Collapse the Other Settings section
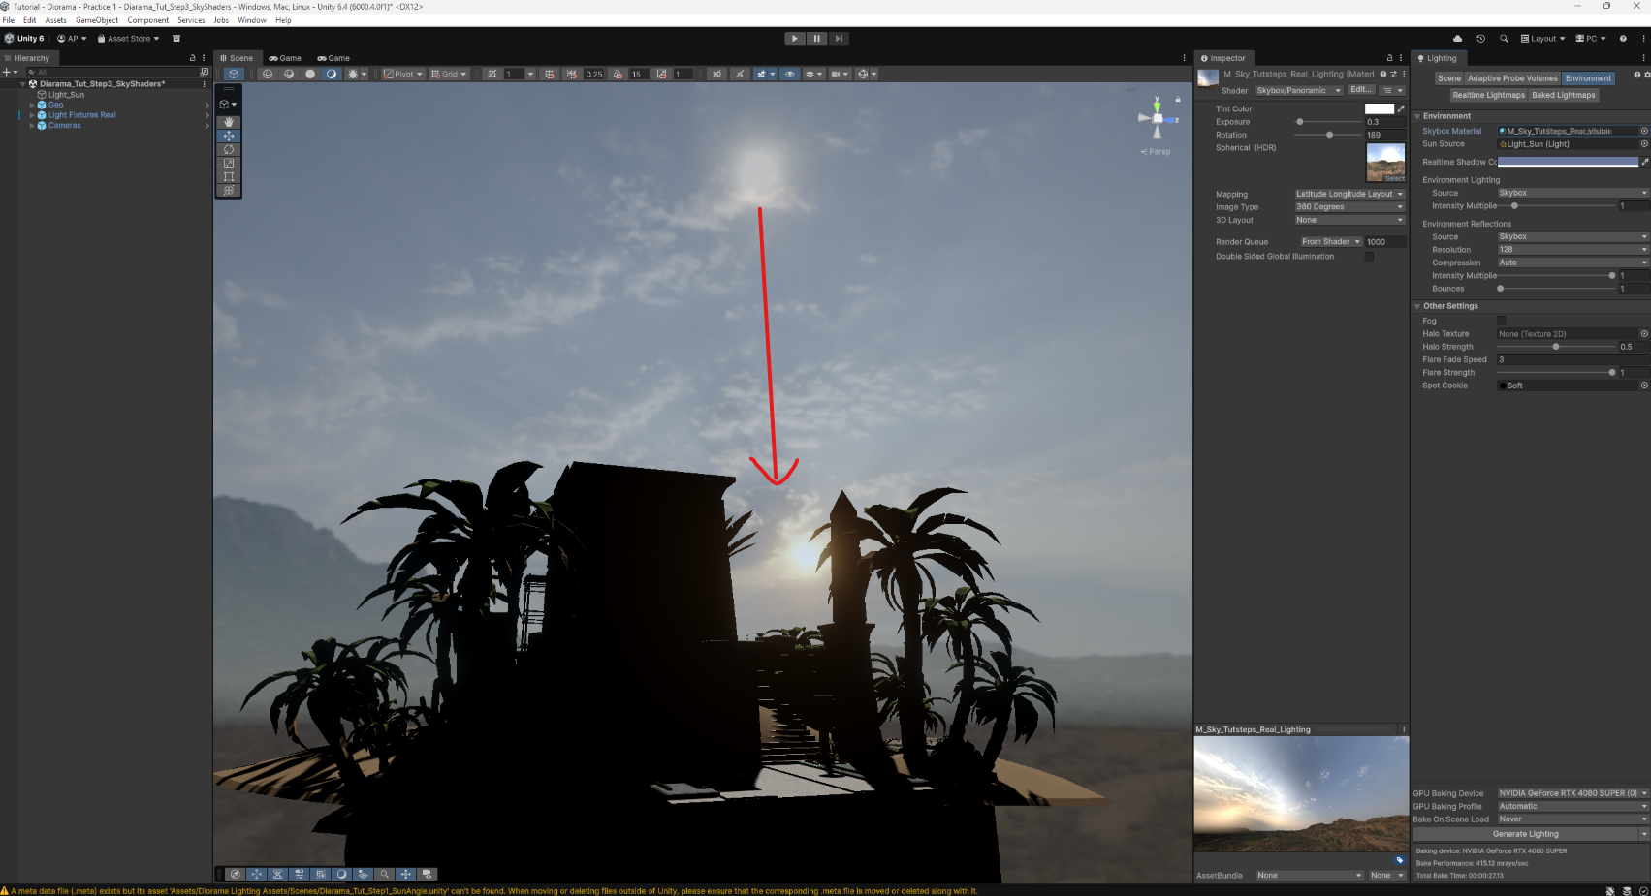This screenshot has height=896, width=1651. coord(1417,306)
